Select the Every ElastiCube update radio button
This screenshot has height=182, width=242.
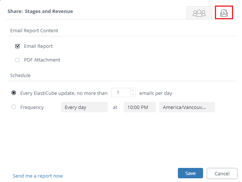pyautogui.click(x=14, y=93)
